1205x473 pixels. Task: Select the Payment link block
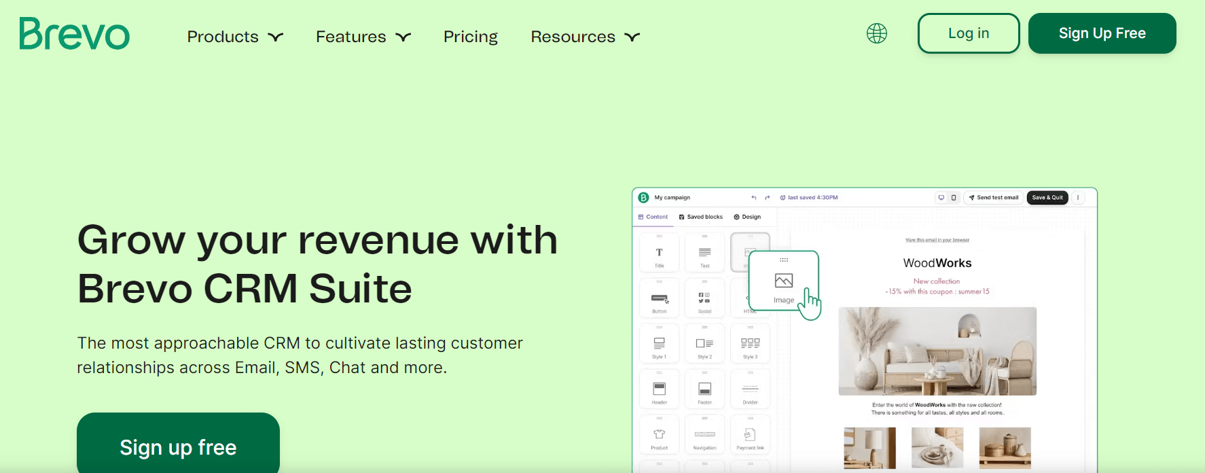tap(750, 435)
